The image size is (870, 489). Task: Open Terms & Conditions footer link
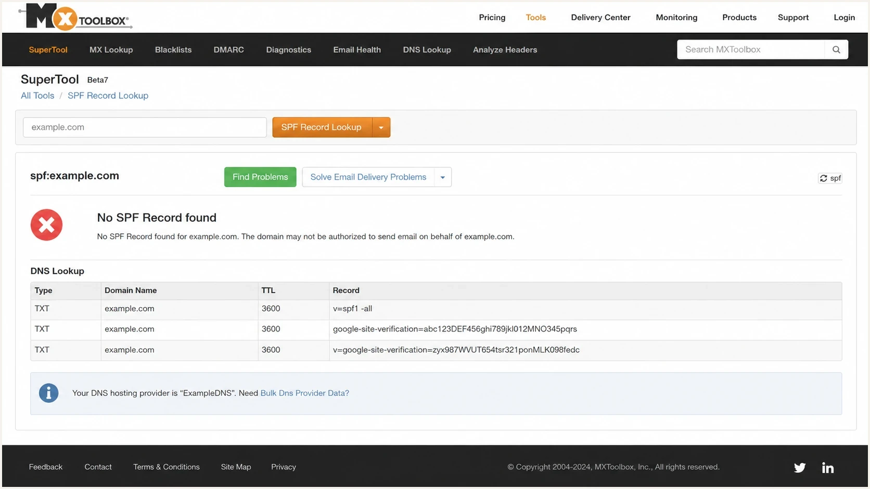click(x=167, y=467)
